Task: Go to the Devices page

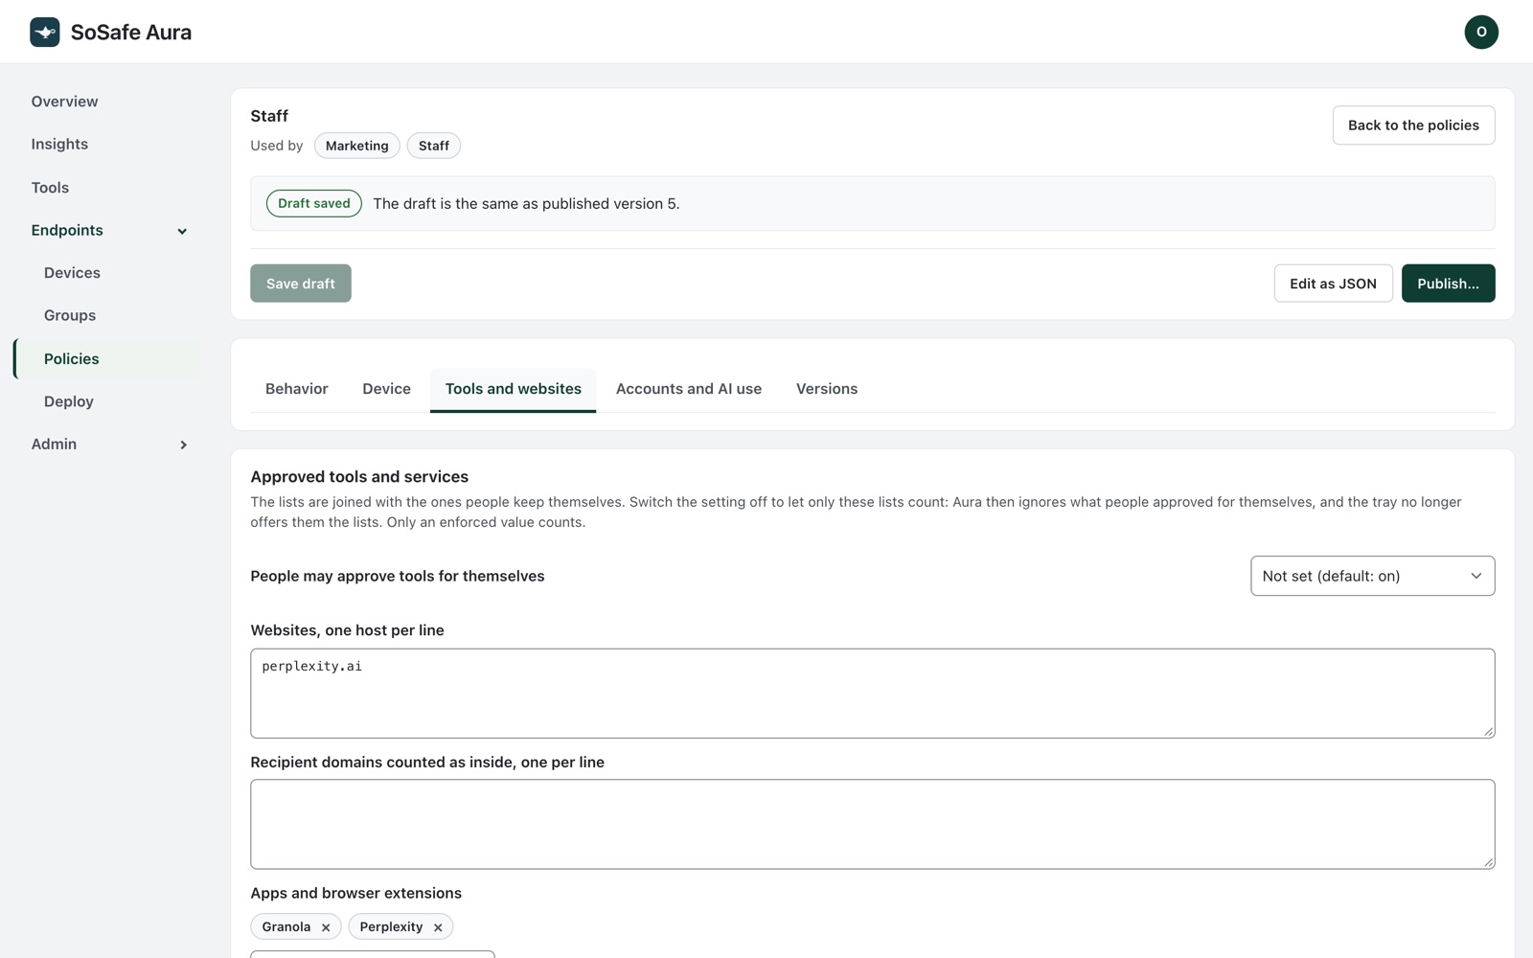Action: pos(72,273)
